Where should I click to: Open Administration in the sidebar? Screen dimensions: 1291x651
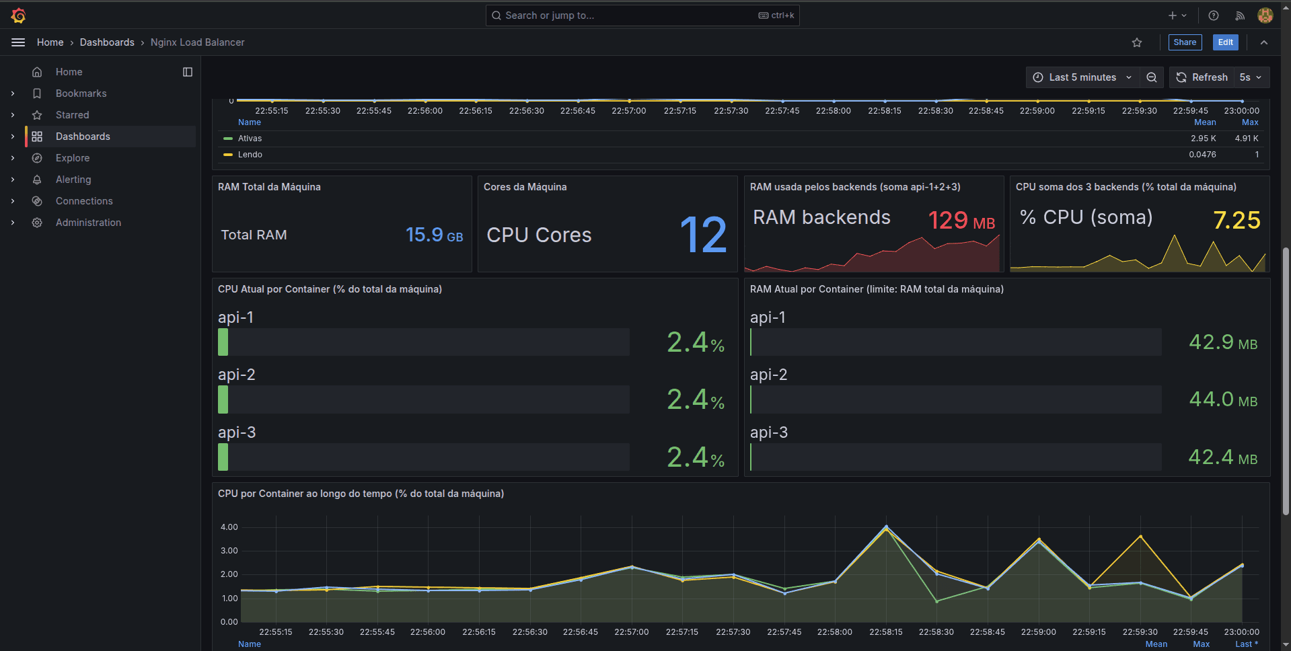(88, 223)
